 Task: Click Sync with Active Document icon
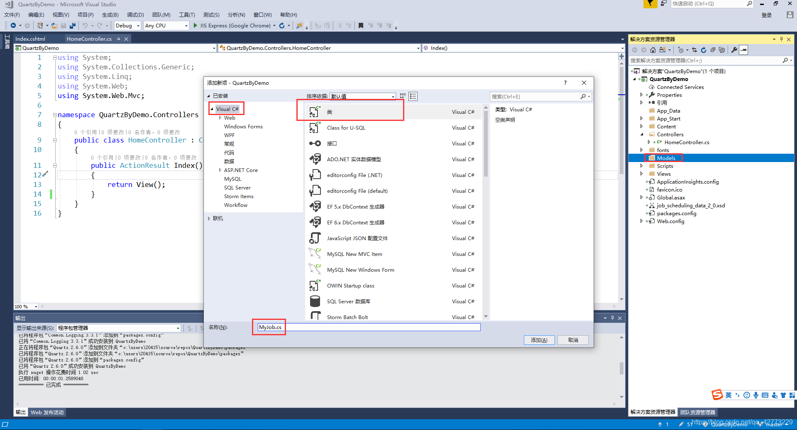pyautogui.click(x=694, y=50)
